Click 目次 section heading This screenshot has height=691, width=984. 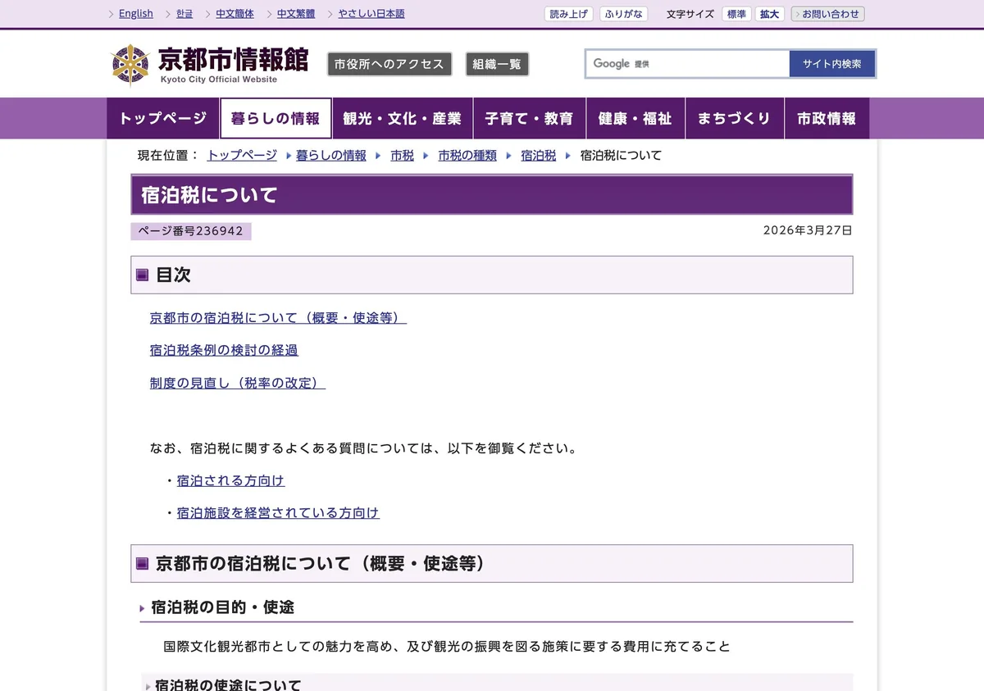pos(173,275)
